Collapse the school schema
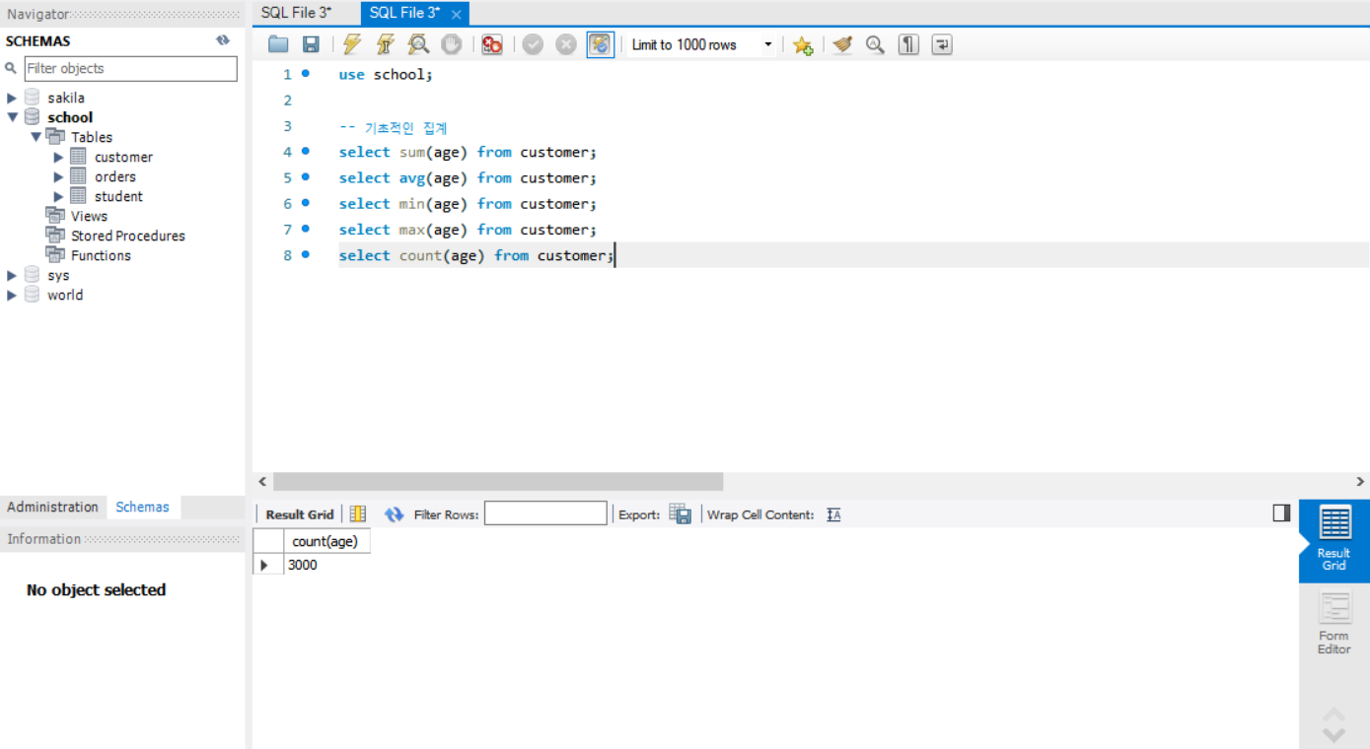 (12, 117)
